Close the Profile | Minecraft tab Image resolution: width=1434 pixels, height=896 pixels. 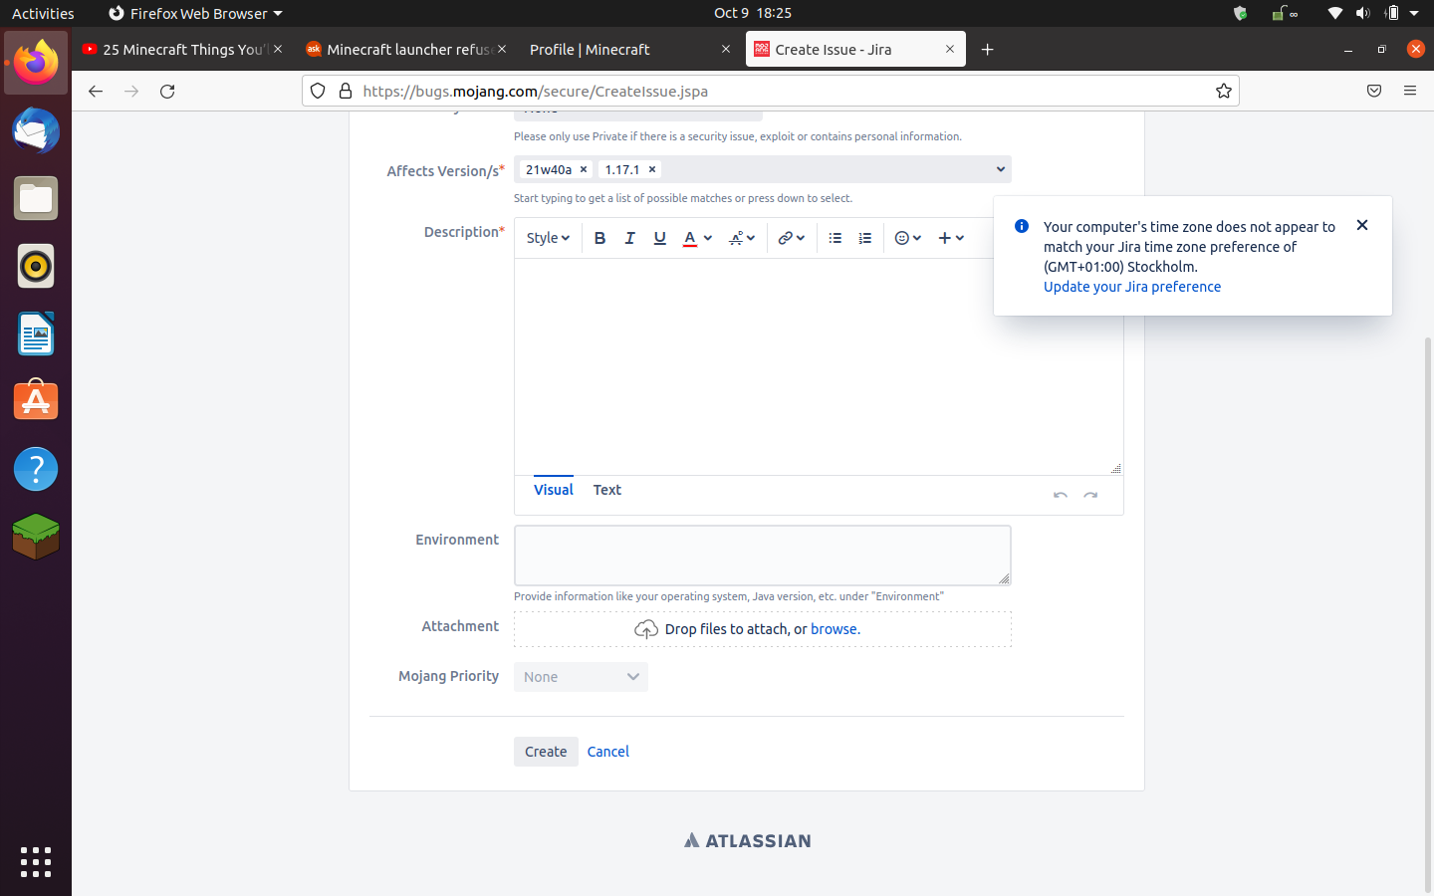tap(726, 49)
